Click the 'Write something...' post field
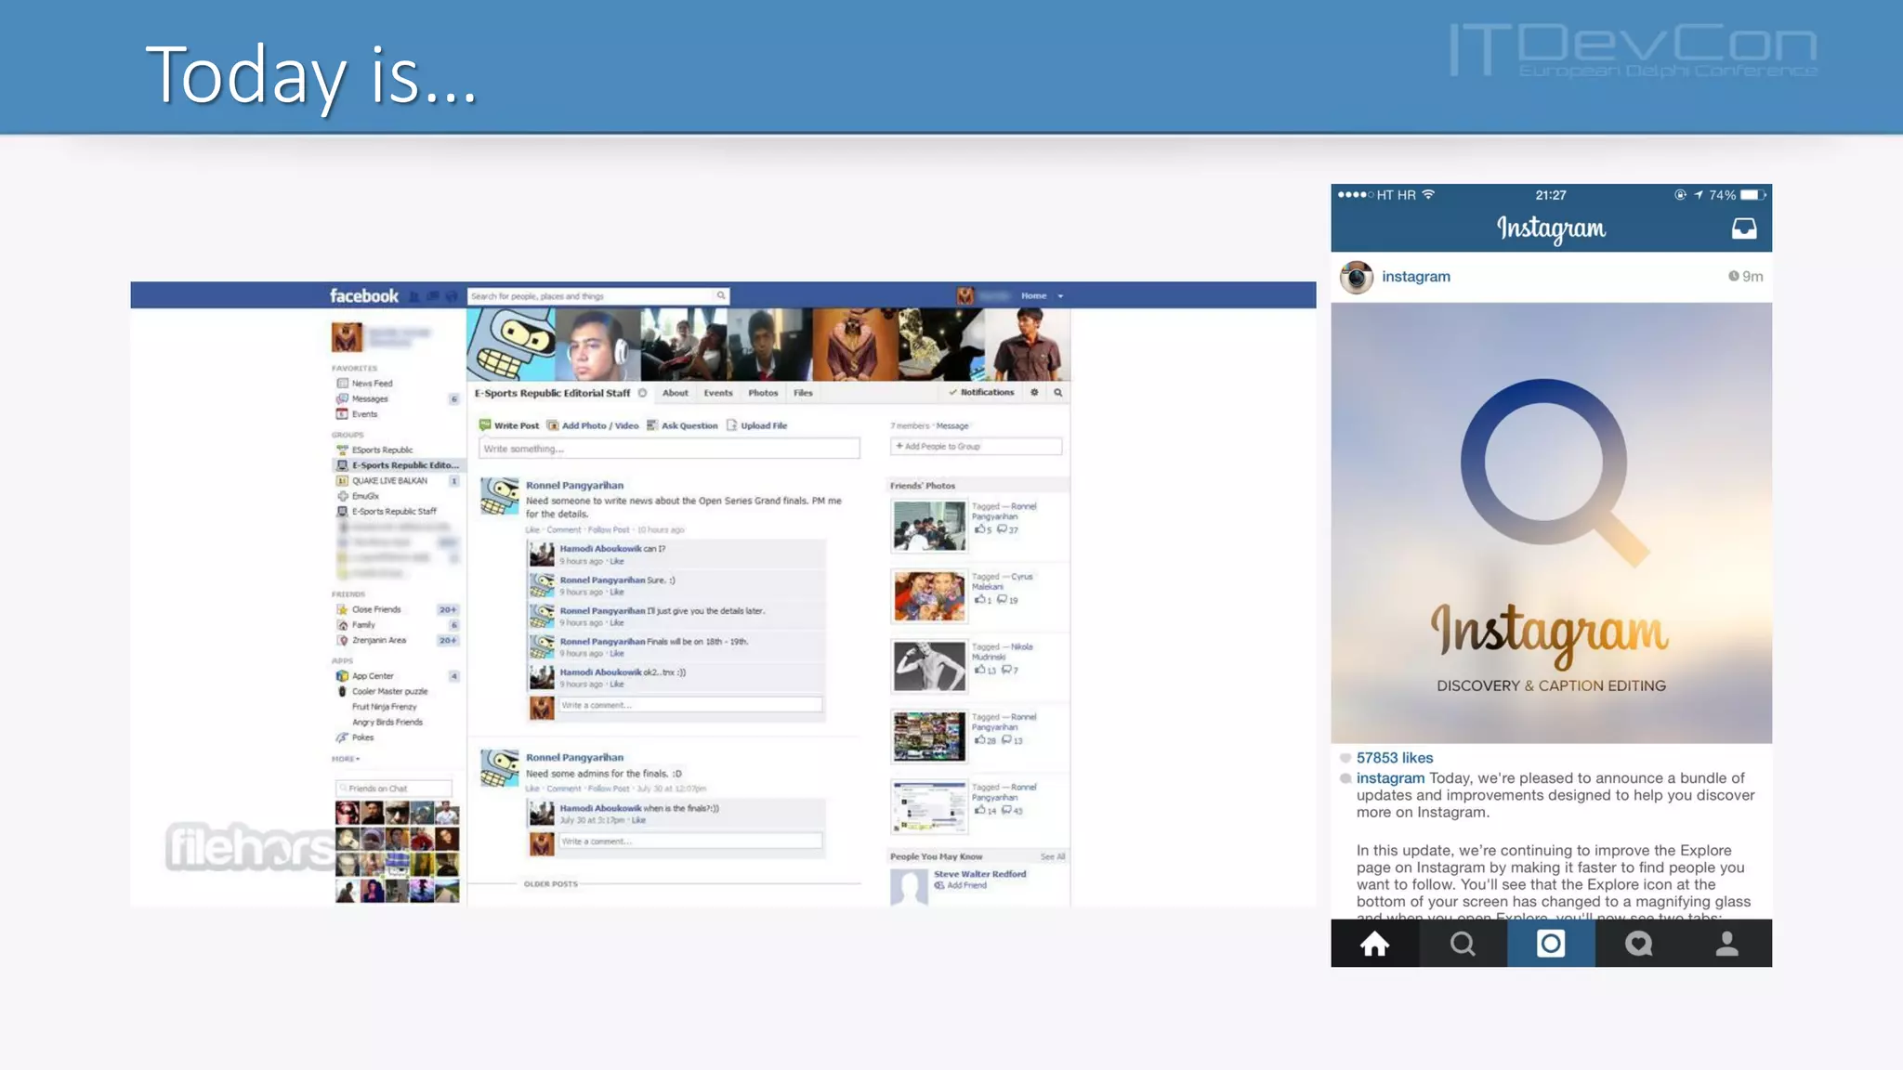Viewport: 1903px width, 1070px height. click(x=668, y=449)
